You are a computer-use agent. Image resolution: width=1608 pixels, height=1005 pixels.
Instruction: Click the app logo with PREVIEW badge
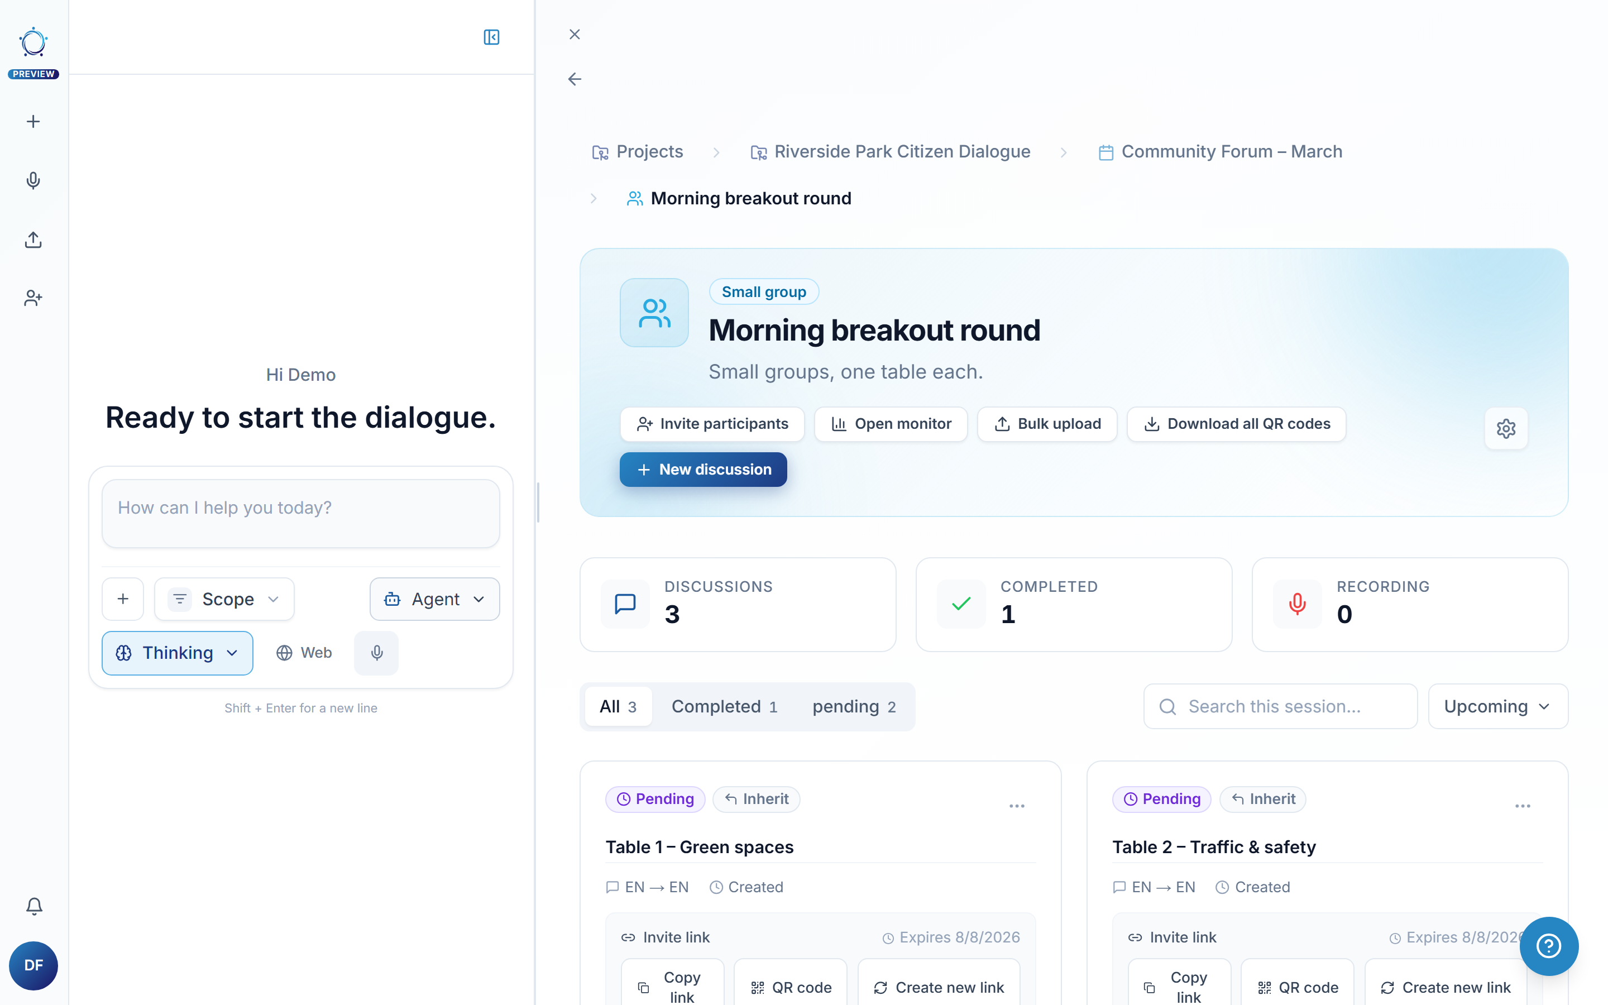point(33,53)
